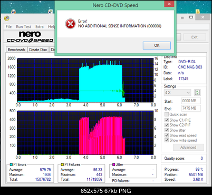Open the Extra menu
Image resolution: width=212 pixels, height=195 pixels.
click(40, 27)
